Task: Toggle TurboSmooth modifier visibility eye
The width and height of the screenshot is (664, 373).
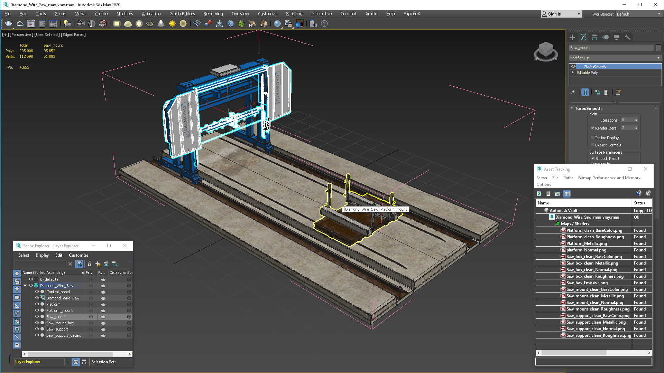Action: pos(573,66)
